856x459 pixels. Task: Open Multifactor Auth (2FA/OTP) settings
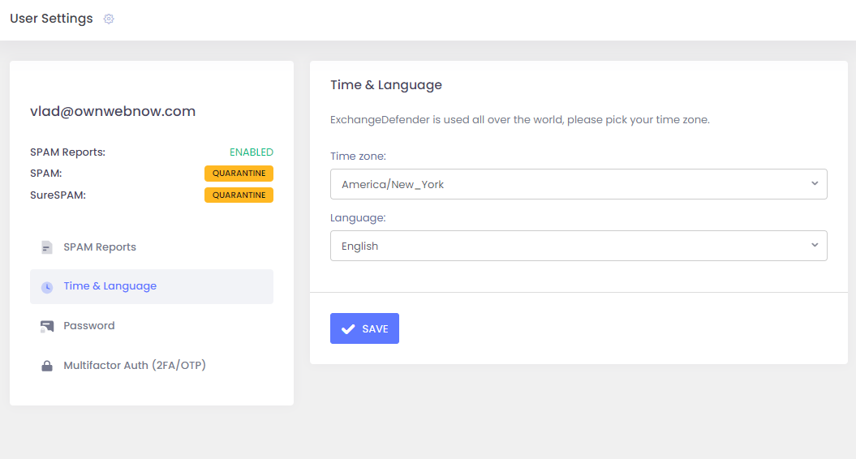[135, 366]
